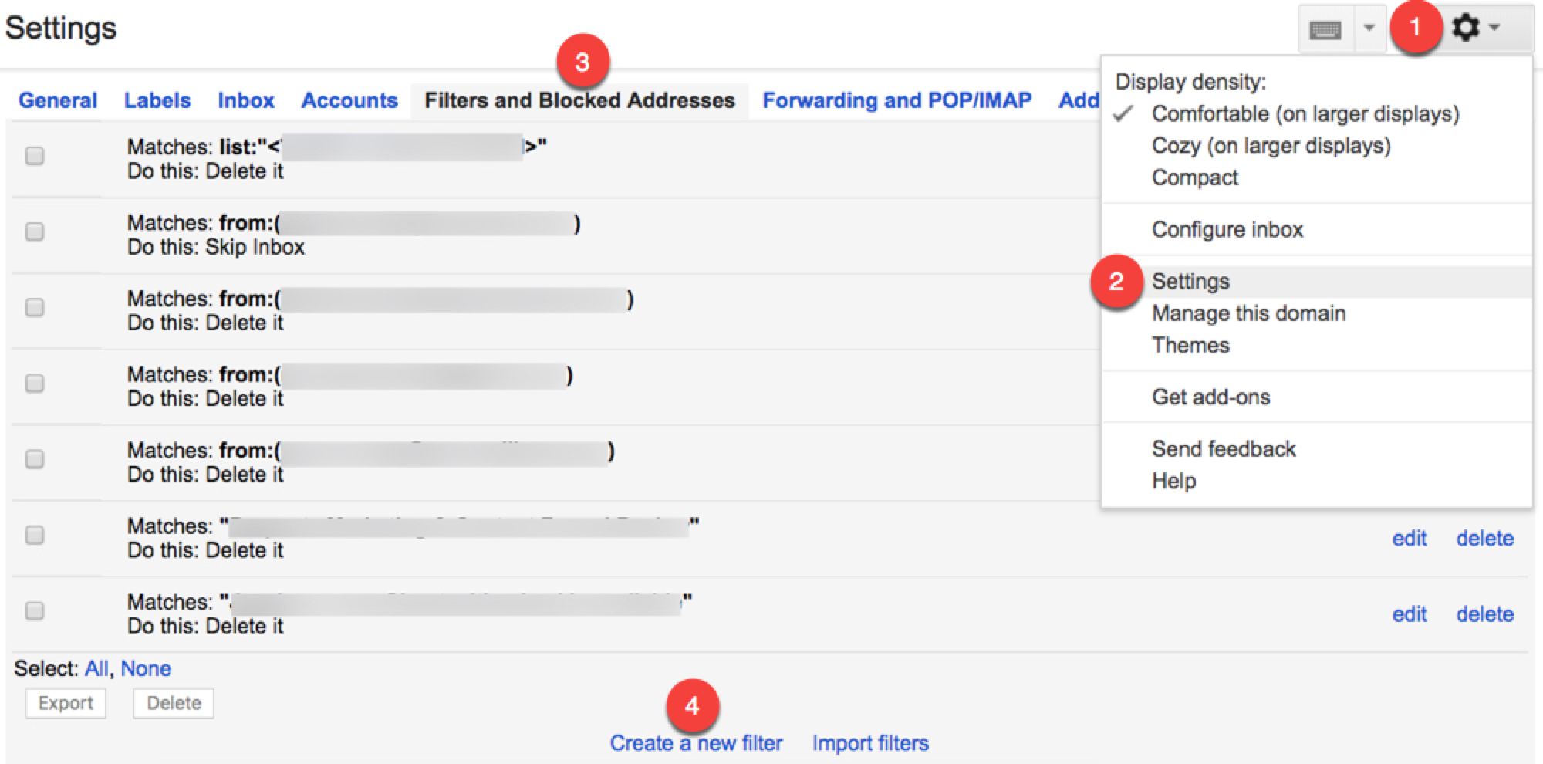Click the settings gear icon
Image resolution: width=1543 pixels, height=764 pixels.
[1467, 29]
